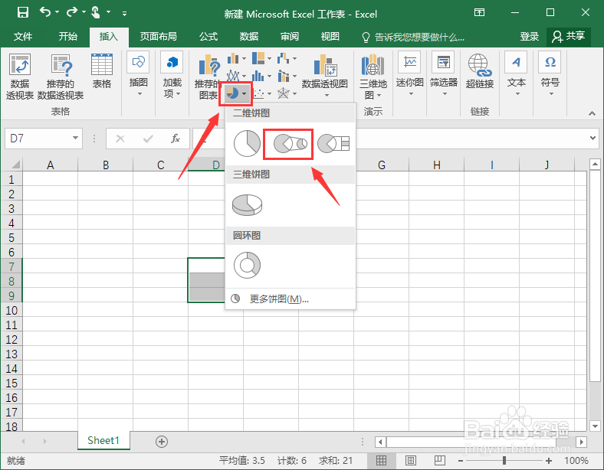Expand the Name Box dropdown arrow
This screenshot has height=470, width=604.
tap(75, 138)
